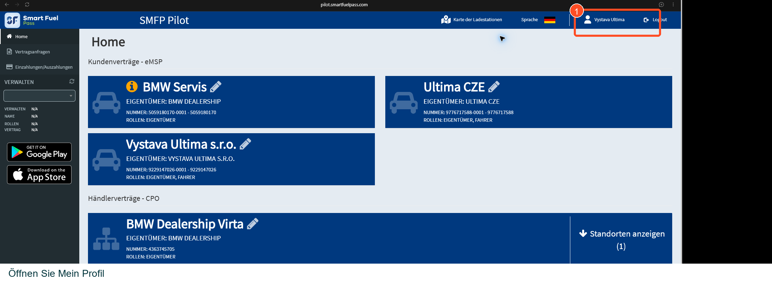772x282 pixels.
Task: Click the pilot.smartfuelpass.com address bar
Action: 344,5
